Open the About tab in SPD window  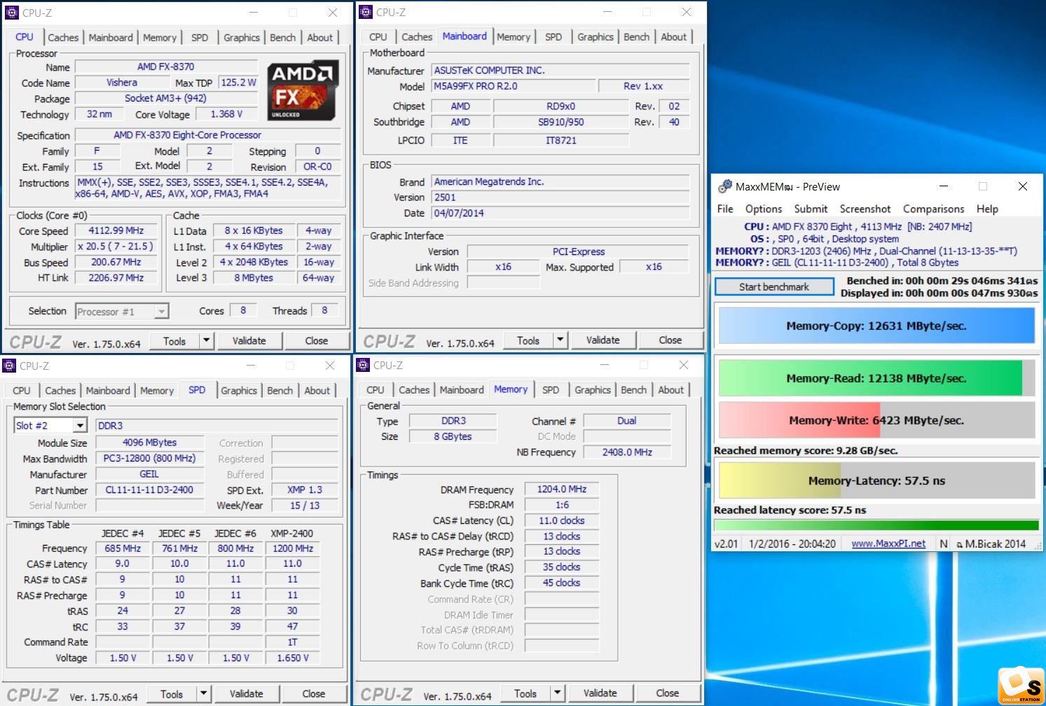tap(317, 391)
